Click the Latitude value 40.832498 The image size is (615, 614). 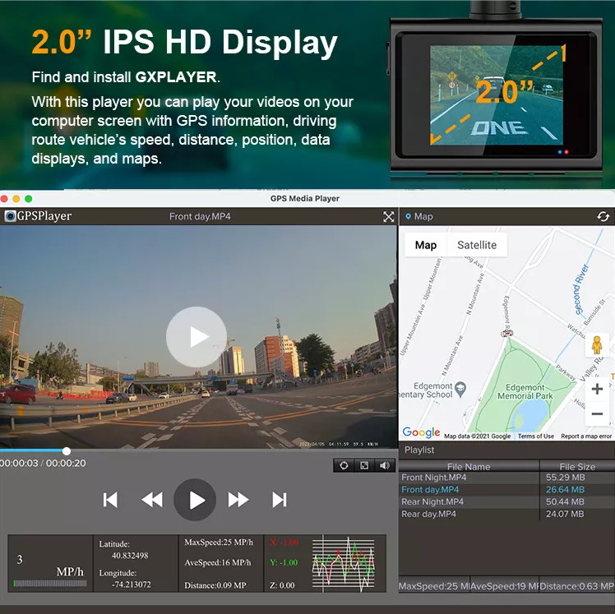point(130,556)
